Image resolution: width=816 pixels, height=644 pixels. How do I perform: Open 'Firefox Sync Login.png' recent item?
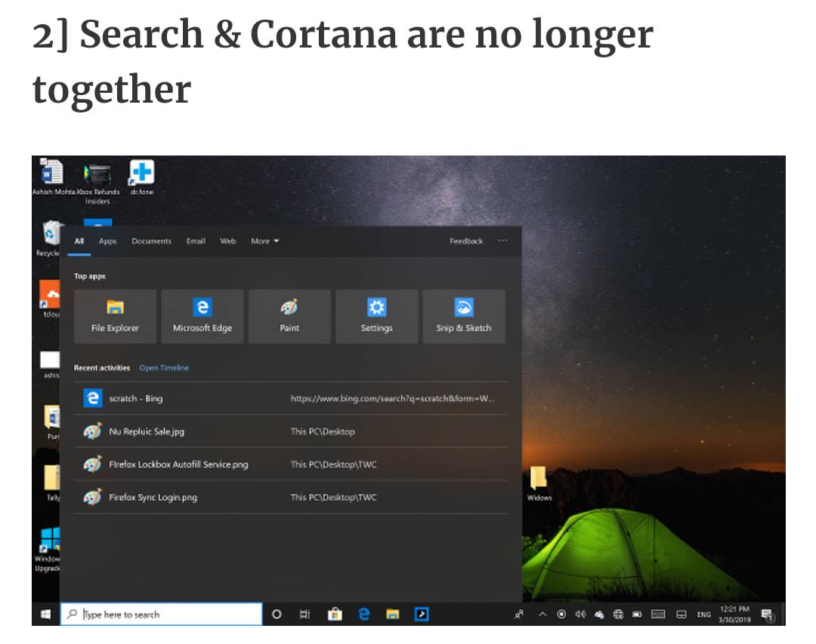(291, 498)
